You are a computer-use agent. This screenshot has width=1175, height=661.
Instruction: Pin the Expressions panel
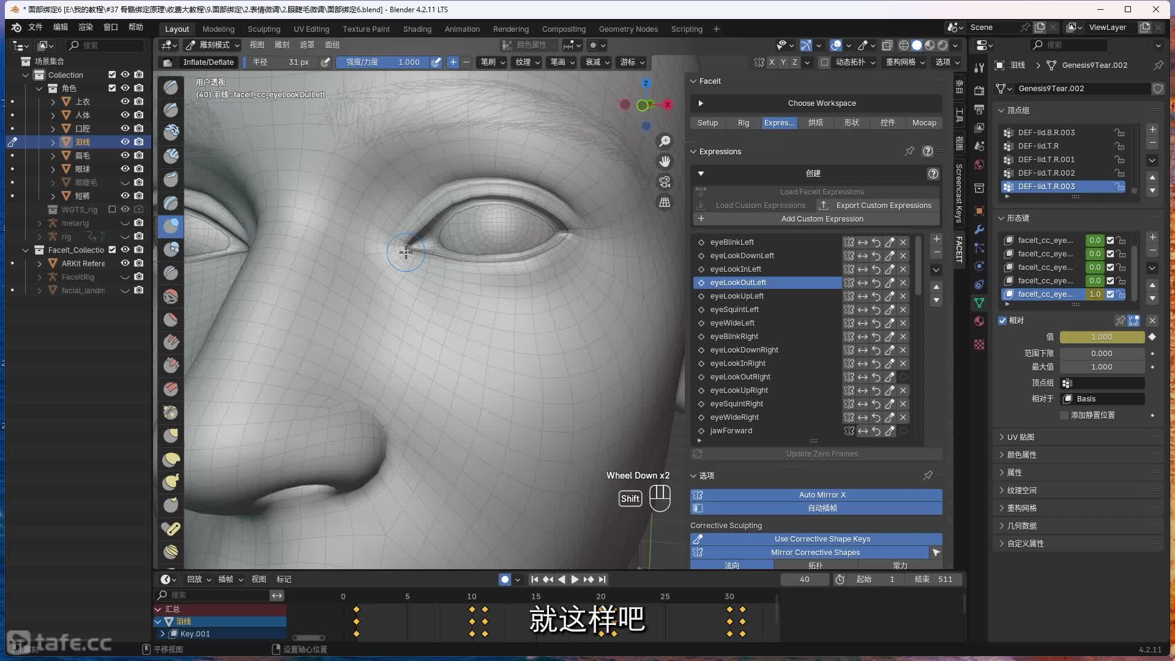[909, 151]
